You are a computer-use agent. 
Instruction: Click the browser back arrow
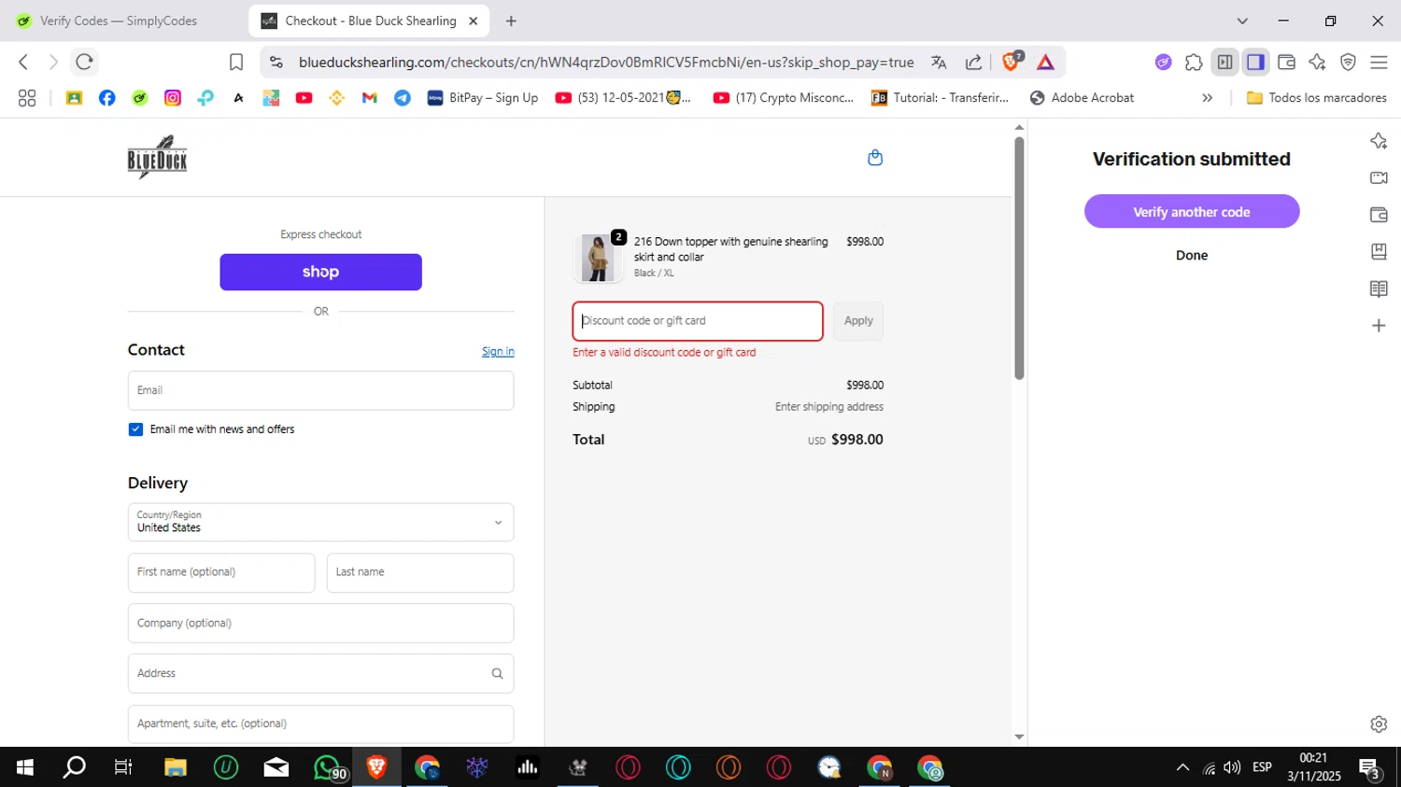[x=23, y=62]
